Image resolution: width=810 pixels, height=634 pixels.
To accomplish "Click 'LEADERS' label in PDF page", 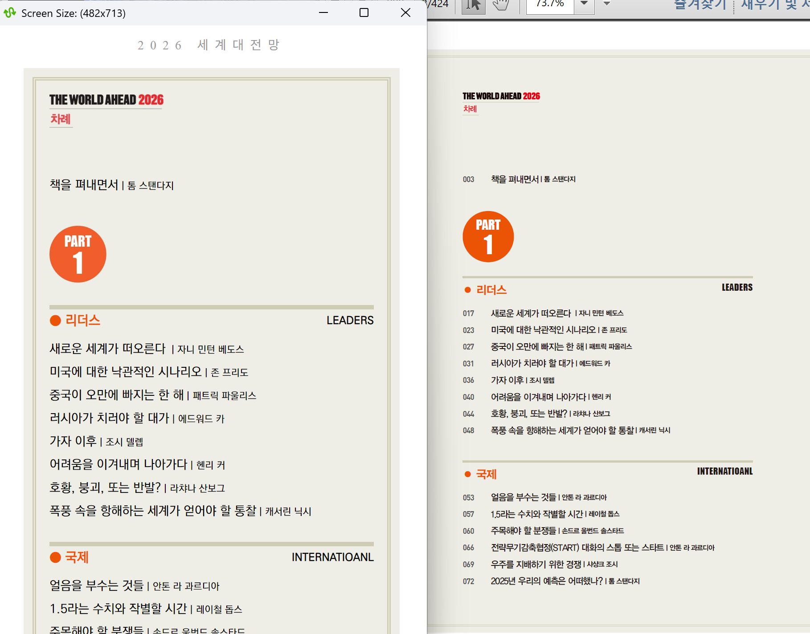I will 737,288.
